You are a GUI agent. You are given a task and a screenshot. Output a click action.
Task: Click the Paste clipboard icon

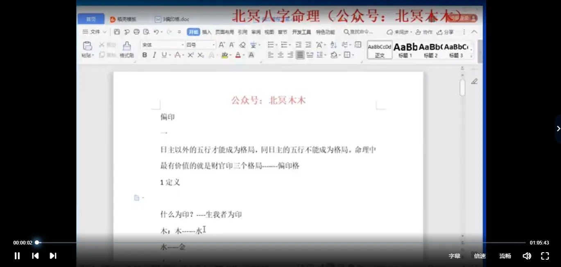(x=88, y=45)
